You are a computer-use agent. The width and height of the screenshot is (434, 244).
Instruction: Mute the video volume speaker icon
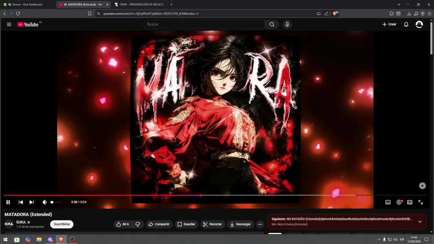[x=44, y=202]
